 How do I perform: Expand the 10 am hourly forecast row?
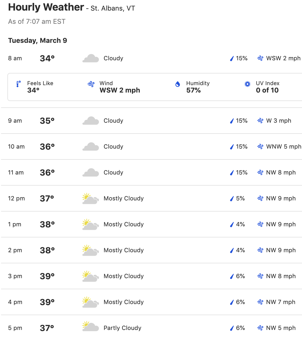tap(152, 147)
